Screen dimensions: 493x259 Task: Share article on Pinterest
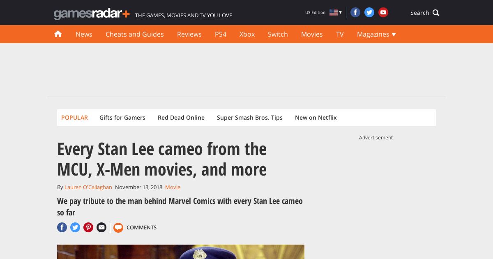88,227
